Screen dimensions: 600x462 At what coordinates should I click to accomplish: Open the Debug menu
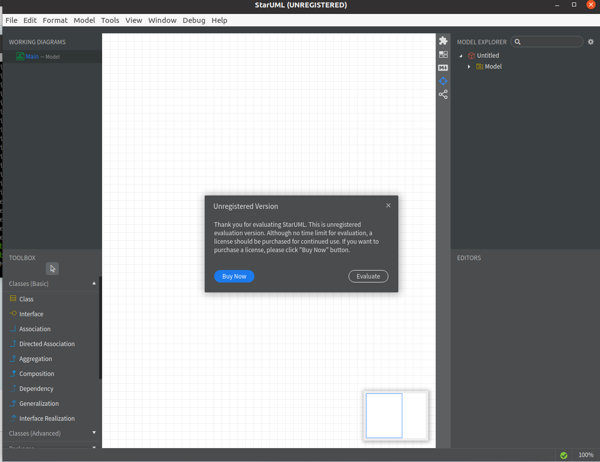coord(194,20)
